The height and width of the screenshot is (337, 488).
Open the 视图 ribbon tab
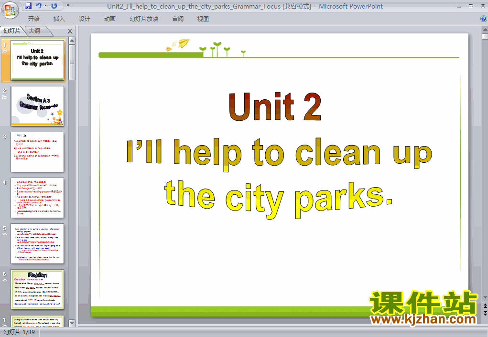coord(203,19)
